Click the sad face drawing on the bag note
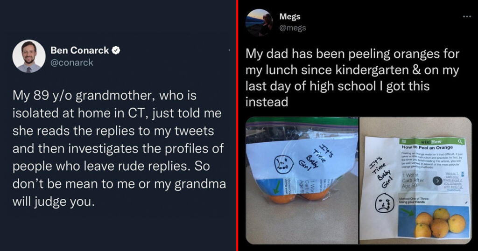478x251 pixels. click(284, 165)
